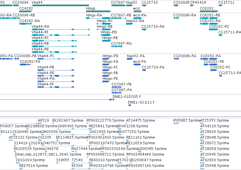The image size is (241, 170).
Task: Select transcript Vha44-RF
Action: tap(61, 35)
